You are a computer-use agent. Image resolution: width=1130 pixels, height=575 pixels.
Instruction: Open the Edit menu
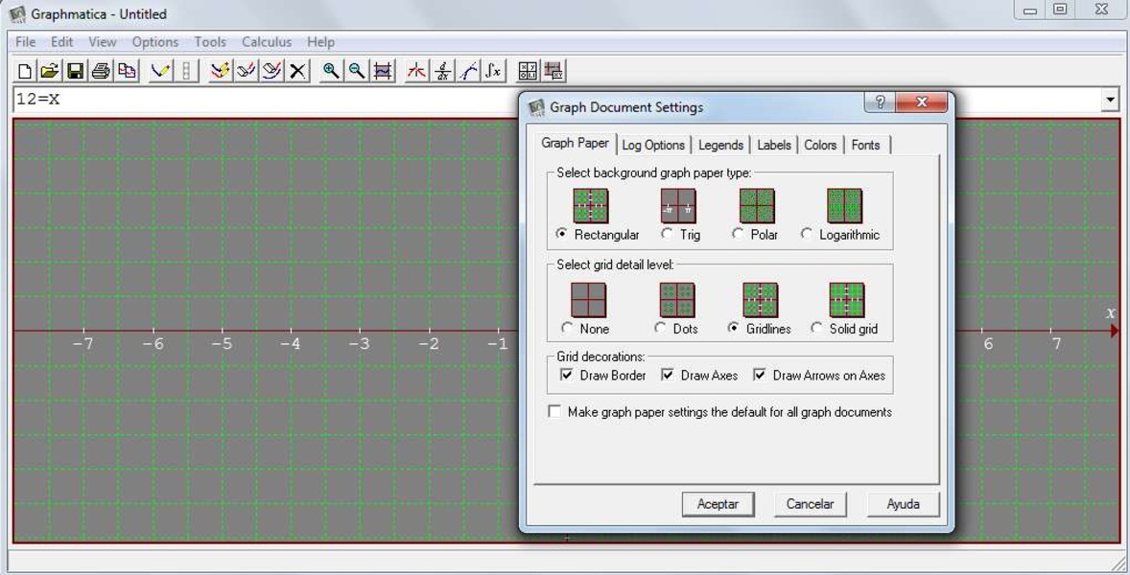pos(62,42)
